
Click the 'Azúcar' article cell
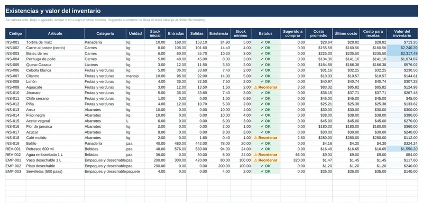tap(55, 132)
